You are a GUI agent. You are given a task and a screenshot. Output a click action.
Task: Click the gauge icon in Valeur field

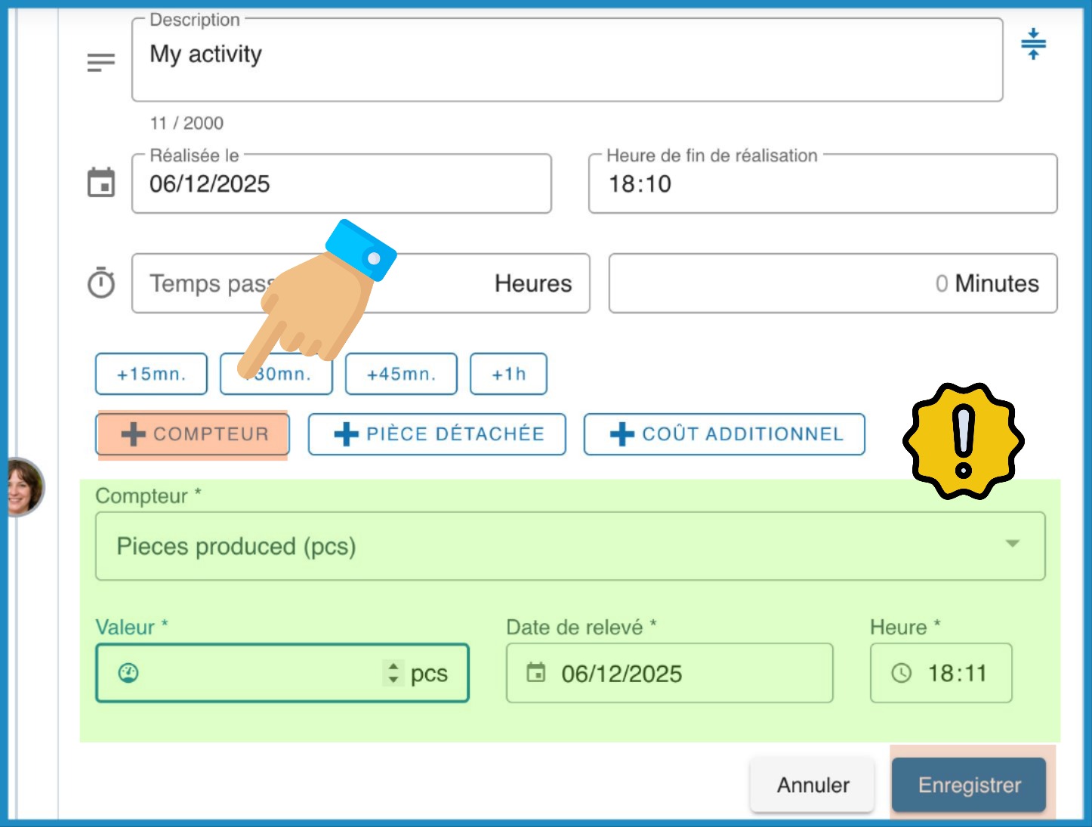click(128, 673)
